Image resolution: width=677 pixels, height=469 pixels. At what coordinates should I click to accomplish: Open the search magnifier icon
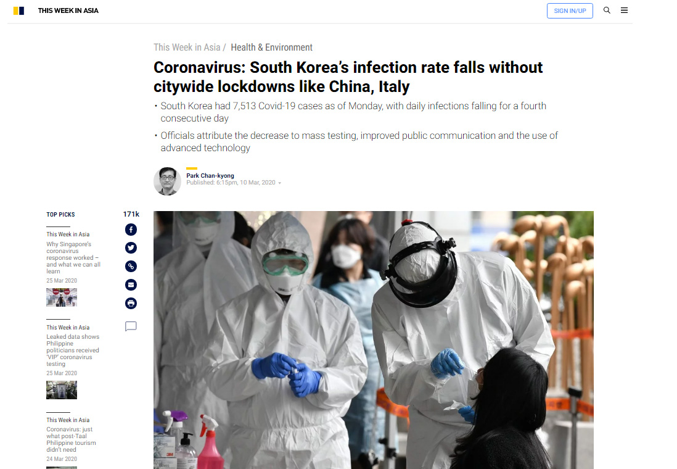point(607,10)
